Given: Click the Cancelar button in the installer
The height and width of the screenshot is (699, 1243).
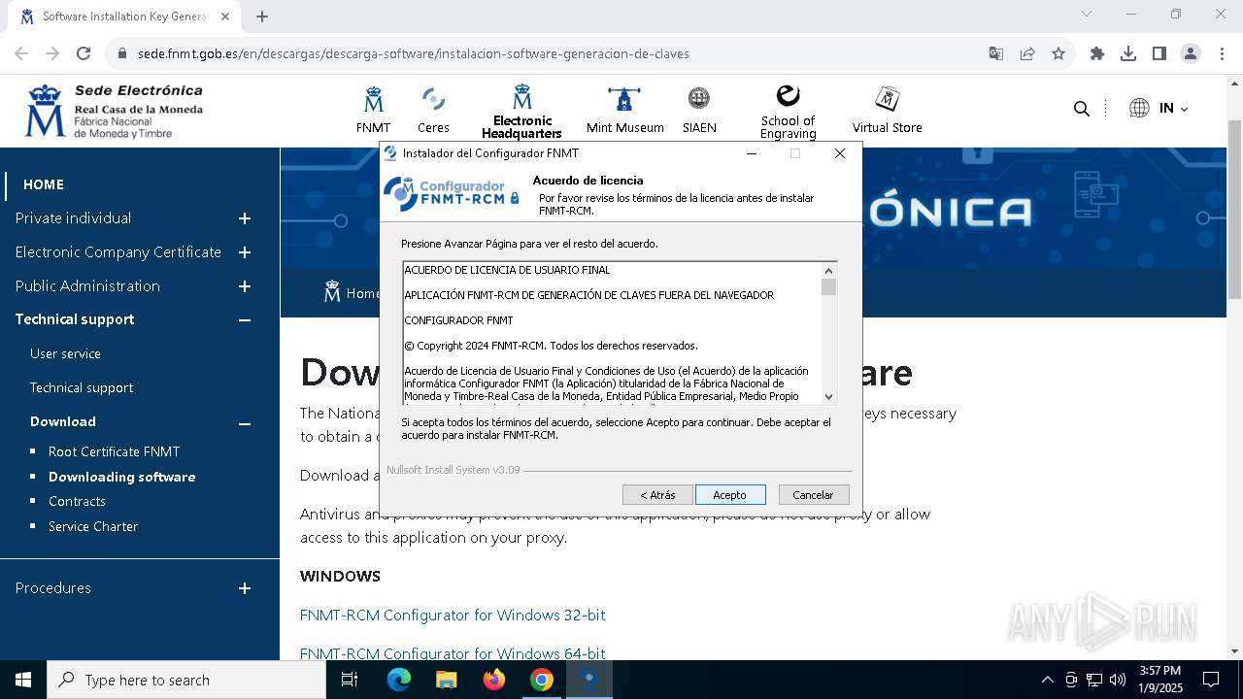Looking at the screenshot, I should 813,495.
